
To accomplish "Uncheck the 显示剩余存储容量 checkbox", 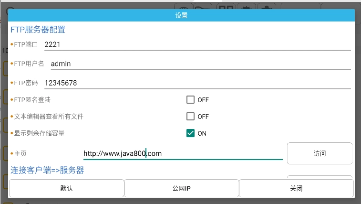I will [191, 133].
